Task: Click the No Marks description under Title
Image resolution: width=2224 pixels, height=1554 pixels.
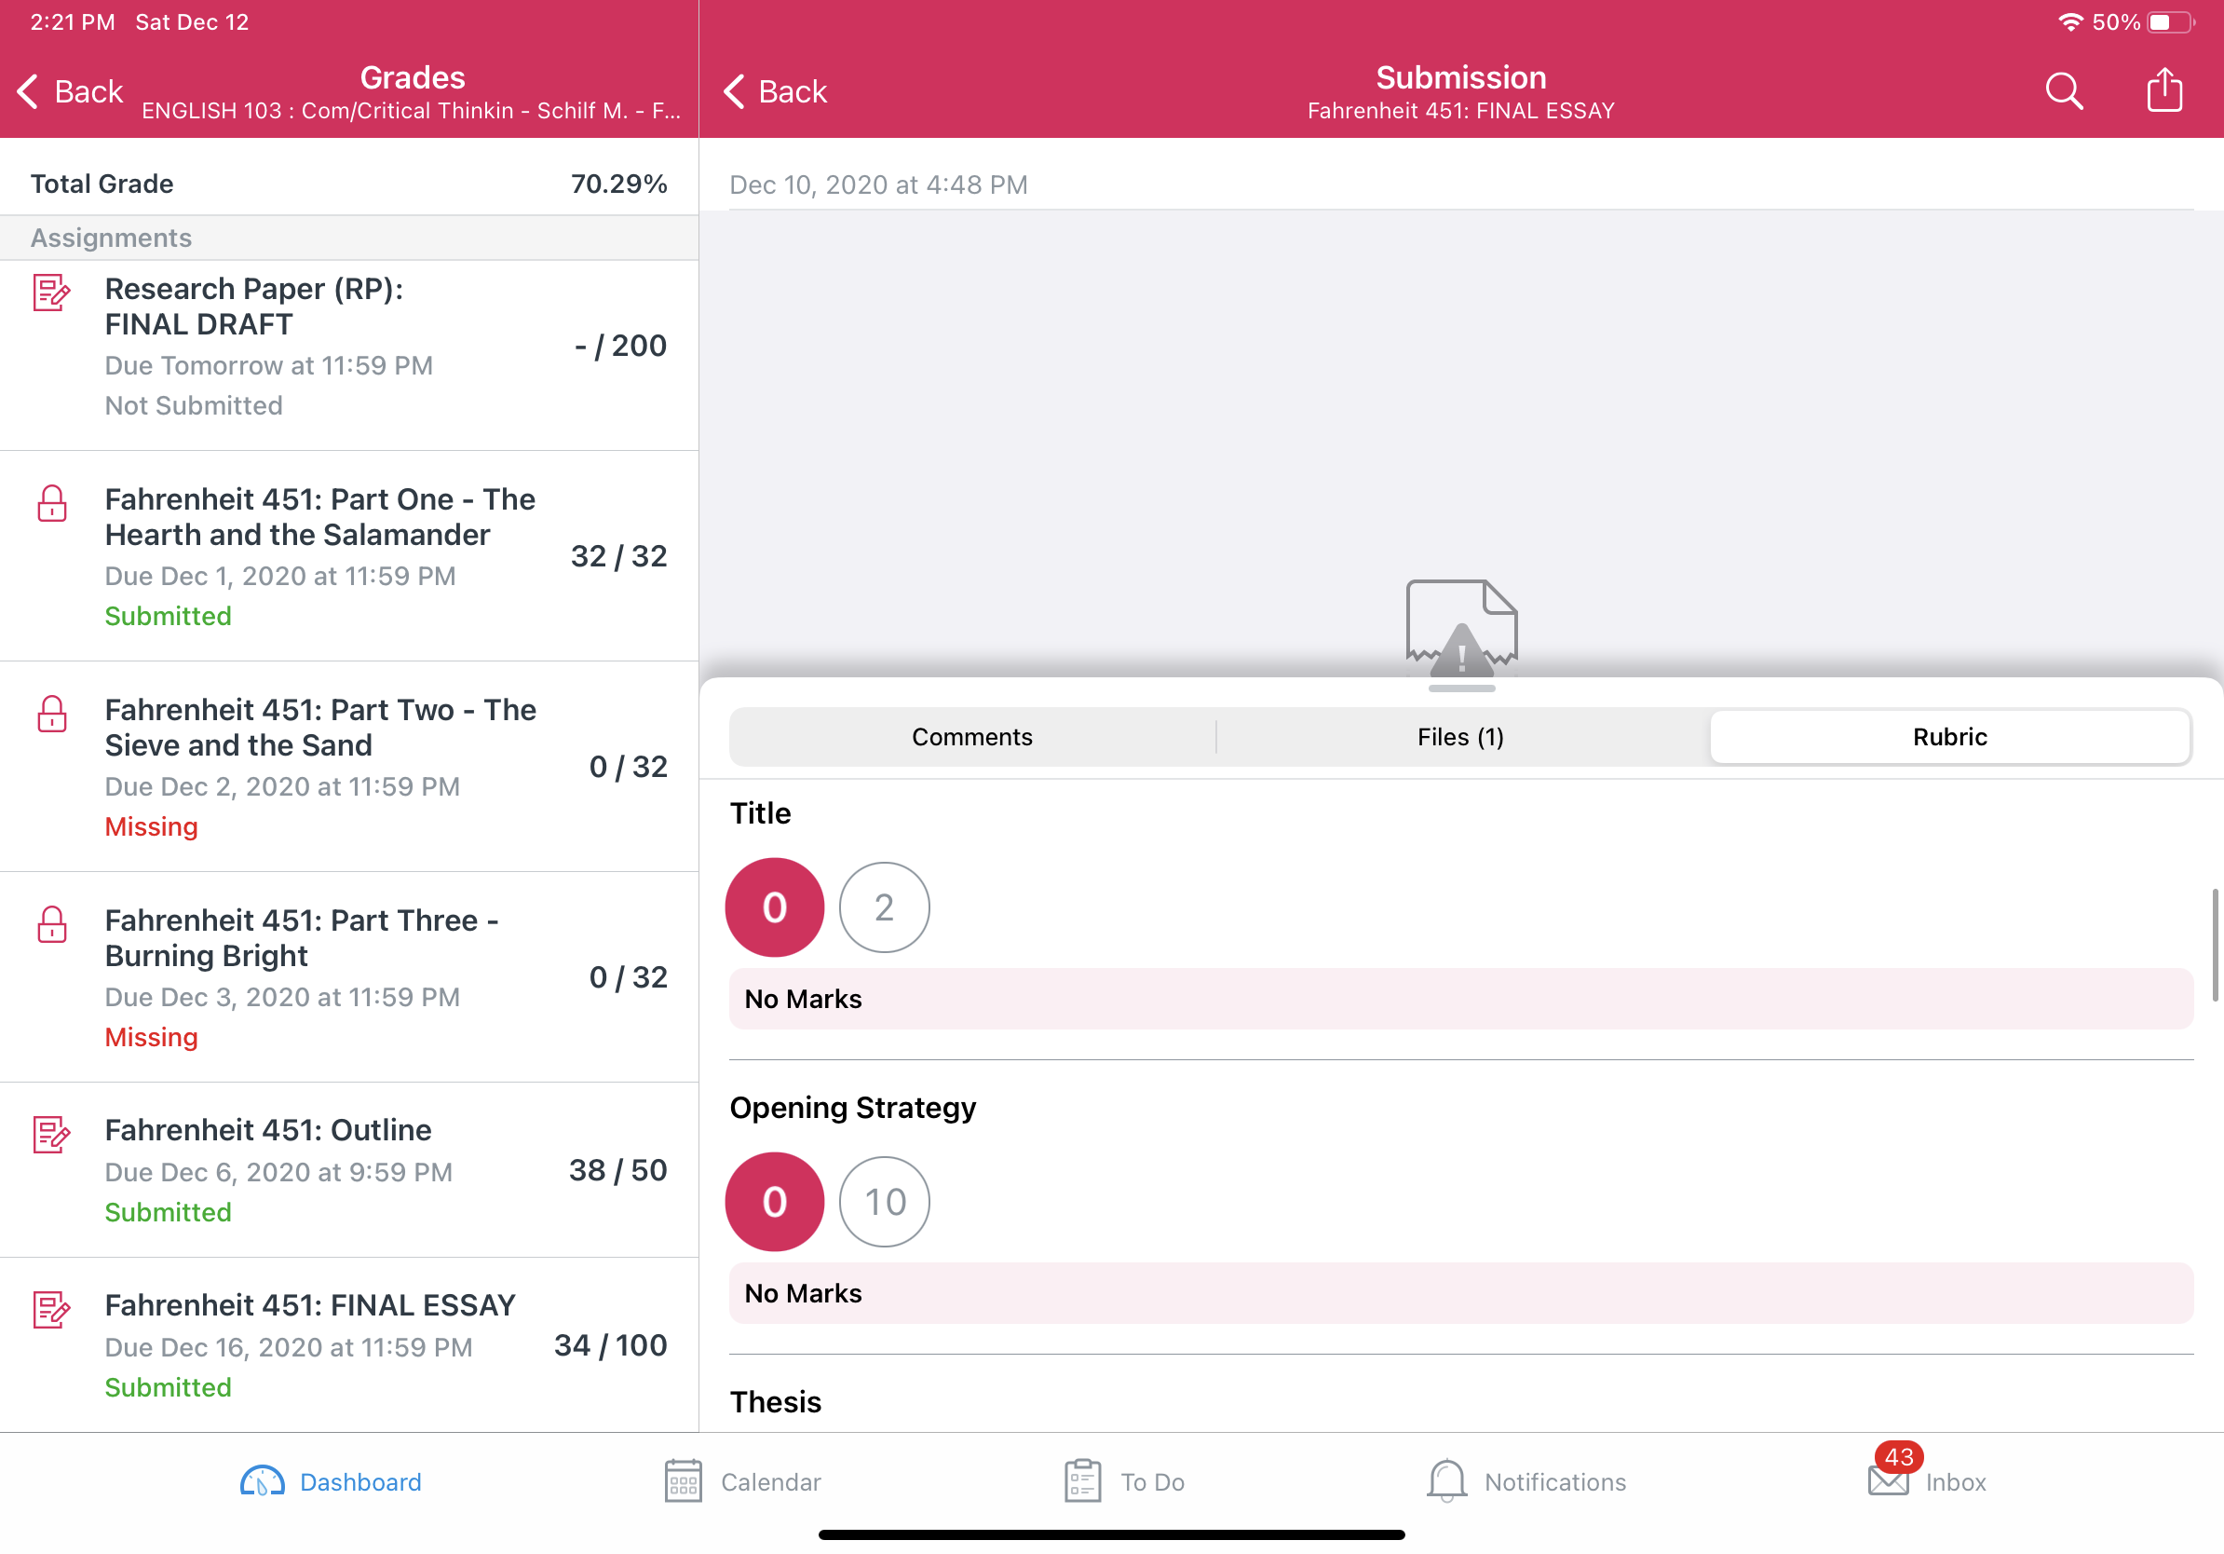Action: 1460,999
